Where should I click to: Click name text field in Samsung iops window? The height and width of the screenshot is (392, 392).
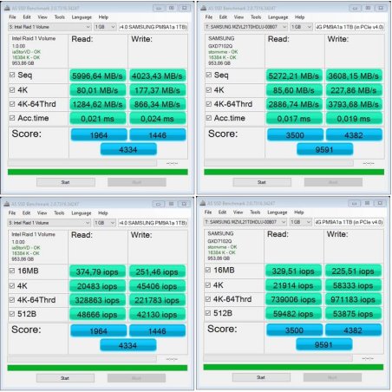click(349, 222)
